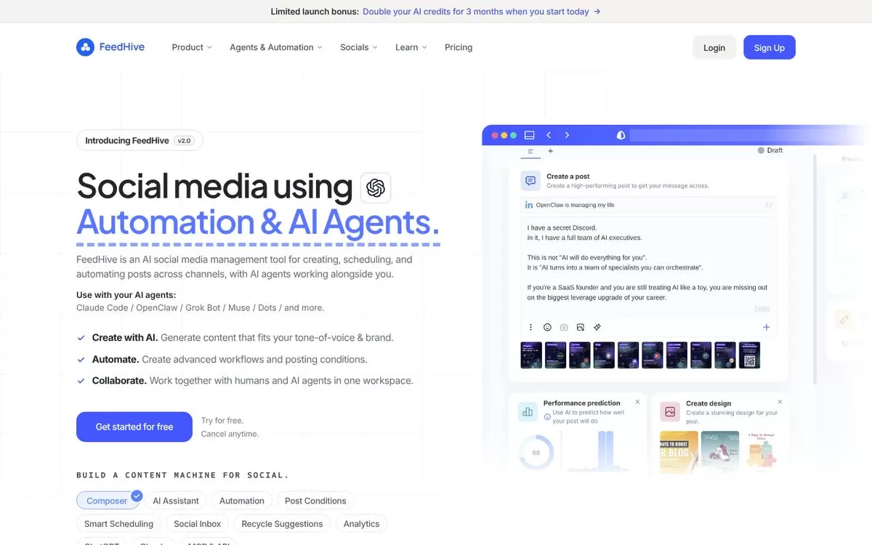The width and height of the screenshot is (872, 545).
Task: Select the Post Conditions feature chip
Action: click(315, 501)
